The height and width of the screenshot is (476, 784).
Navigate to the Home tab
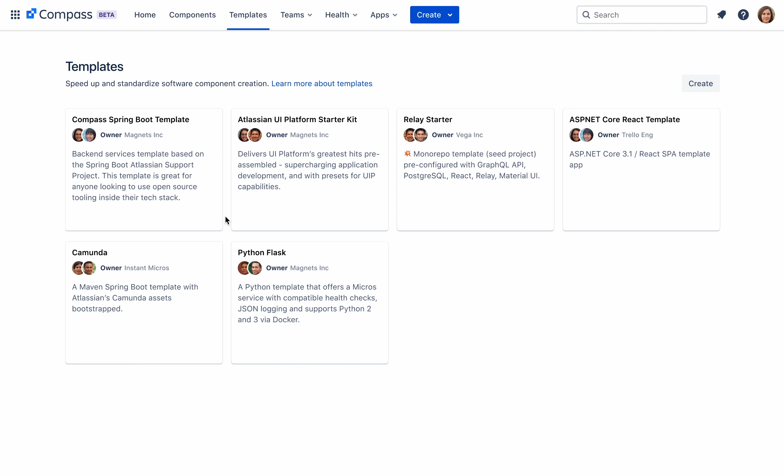(x=145, y=15)
